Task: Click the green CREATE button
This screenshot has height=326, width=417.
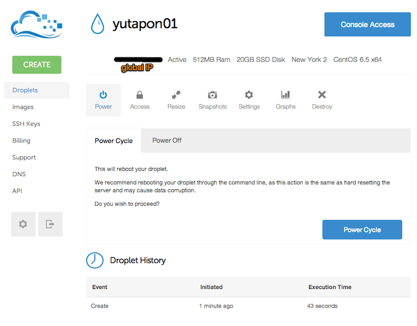Action: tap(36, 65)
